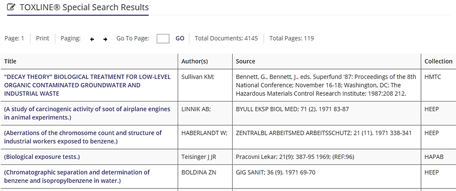Open Chromatographic separation and determination article

(x=77, y=177)
